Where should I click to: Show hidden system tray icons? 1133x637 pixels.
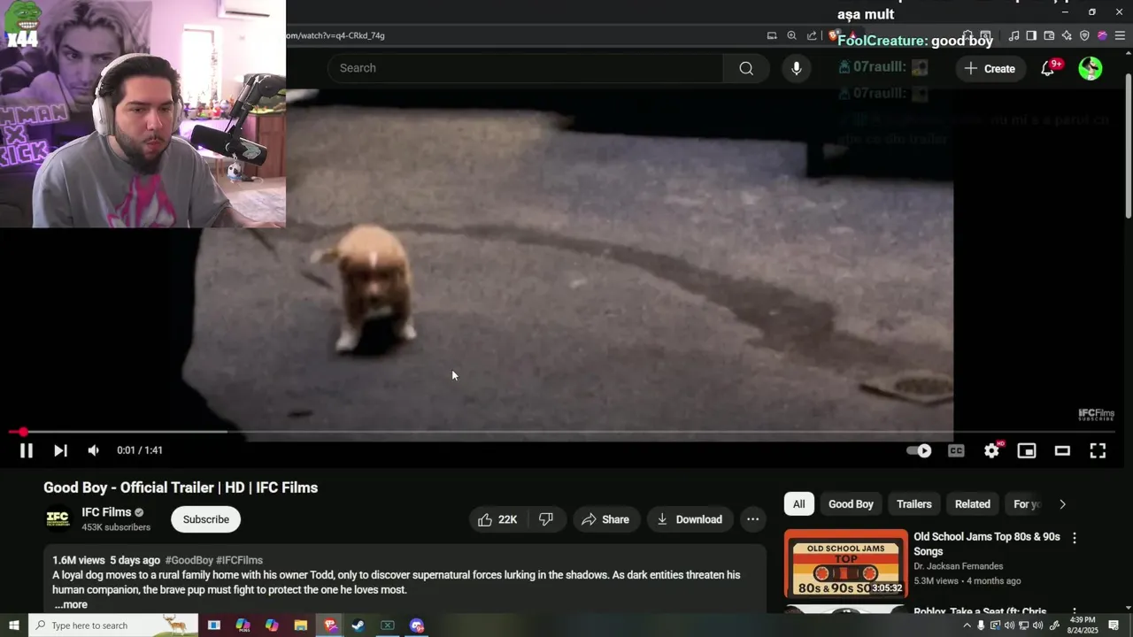[x=967, y=625]
